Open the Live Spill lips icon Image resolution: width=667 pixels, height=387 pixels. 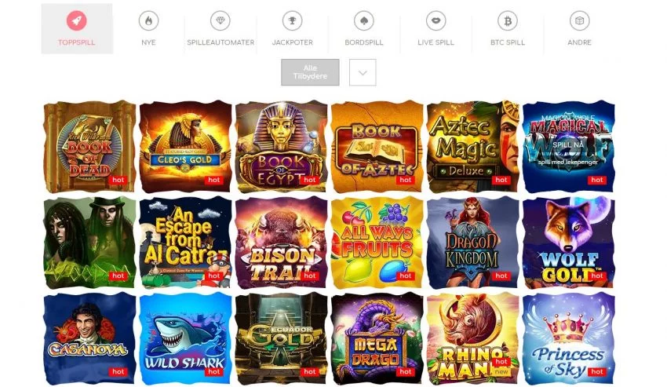(x=436, y=20)
